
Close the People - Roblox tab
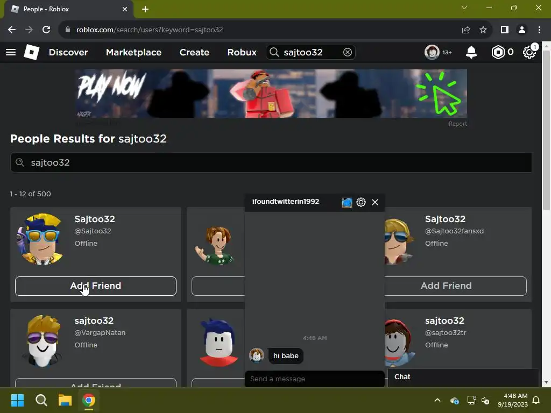click(x=125, y=9)
